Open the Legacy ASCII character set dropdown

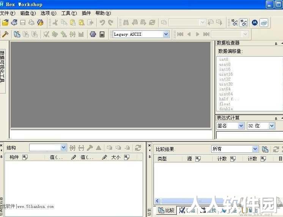pos(166,34)
